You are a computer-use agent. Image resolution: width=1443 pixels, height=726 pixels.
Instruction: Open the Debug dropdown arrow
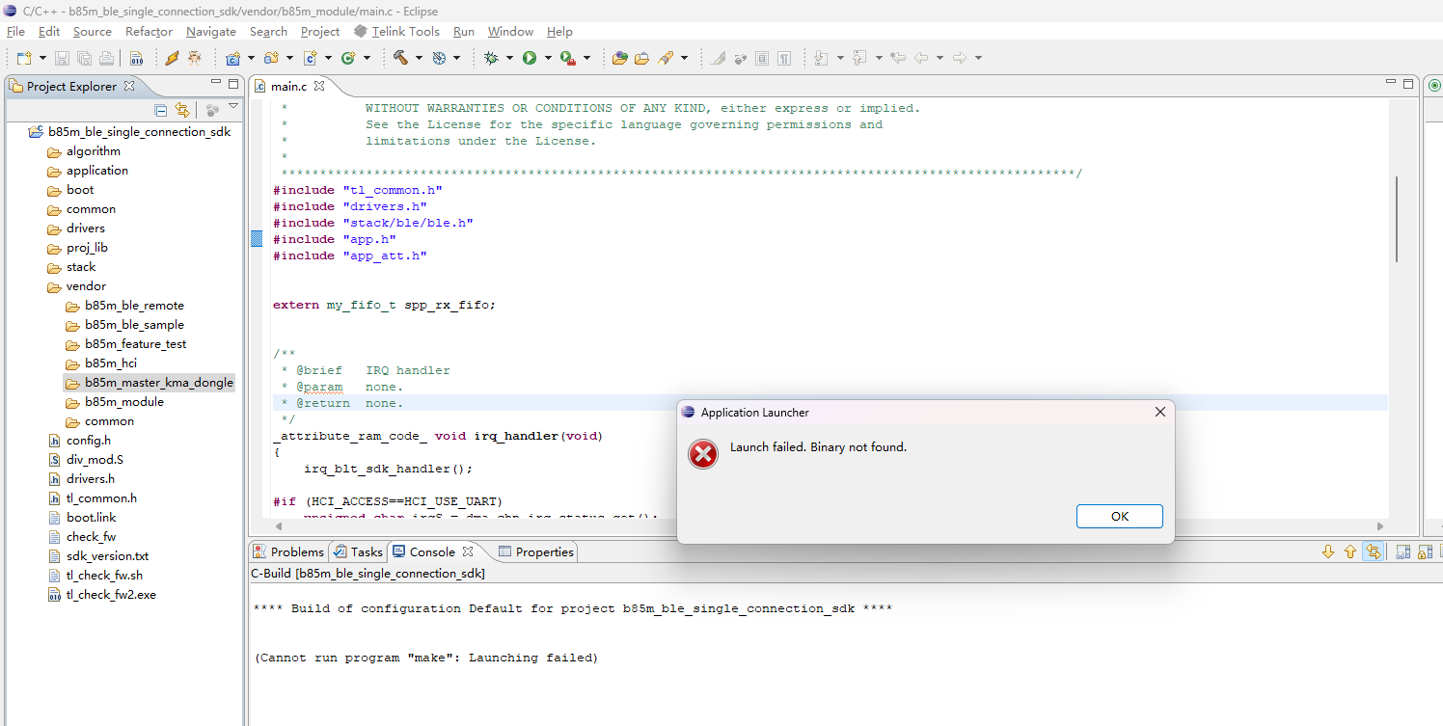click(508, 58)
